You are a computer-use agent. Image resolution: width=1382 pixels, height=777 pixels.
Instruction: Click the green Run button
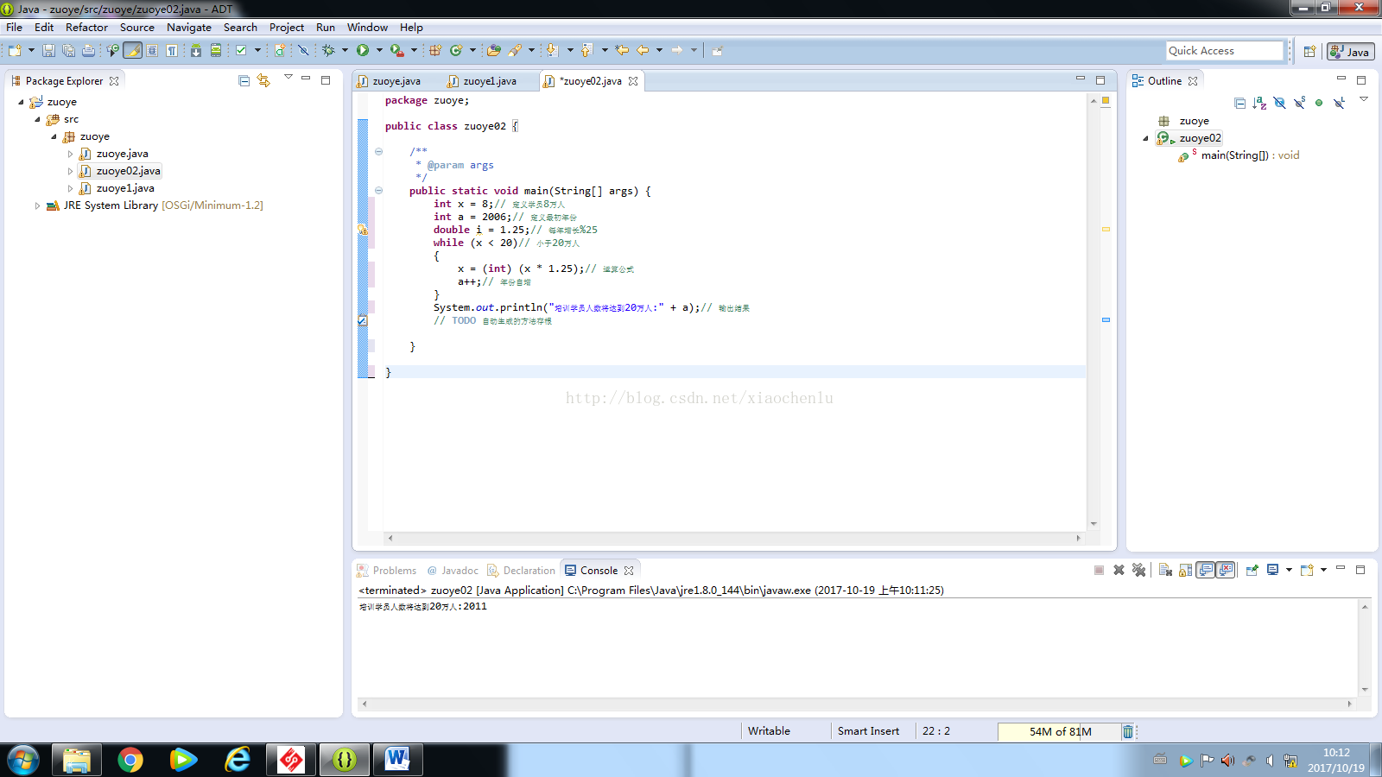363,50
